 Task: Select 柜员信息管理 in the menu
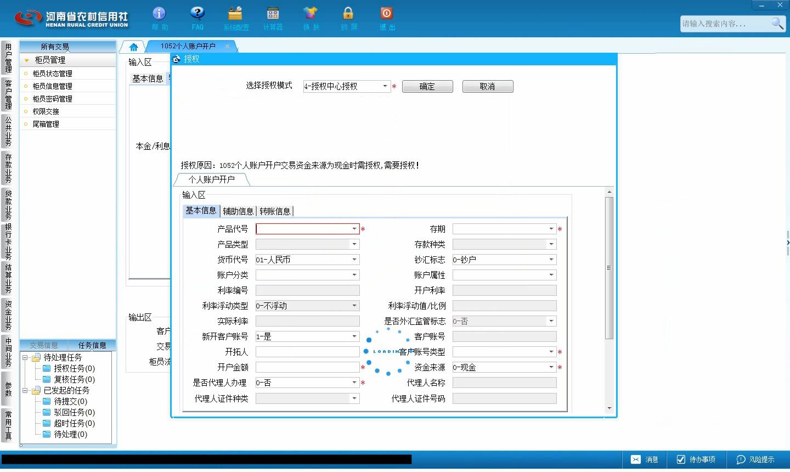pos(52,86)
